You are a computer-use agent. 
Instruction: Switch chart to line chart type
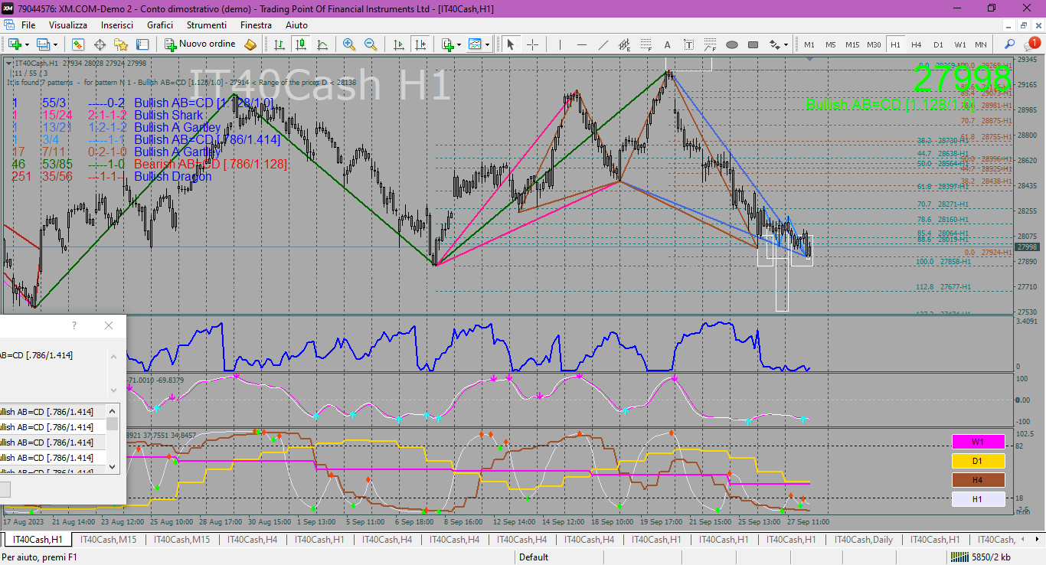(322, 44)
